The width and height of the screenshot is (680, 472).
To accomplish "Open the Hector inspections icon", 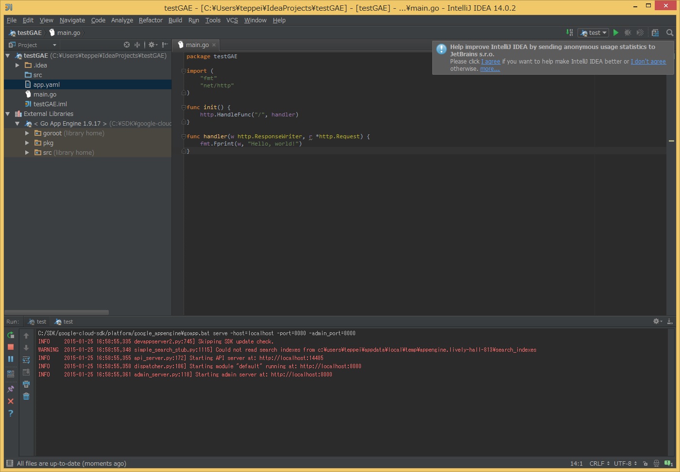I will (x=656, y=463).
